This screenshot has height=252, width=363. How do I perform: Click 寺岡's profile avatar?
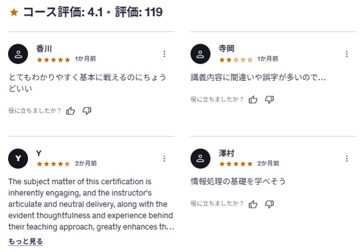click(x=201, y=54)
